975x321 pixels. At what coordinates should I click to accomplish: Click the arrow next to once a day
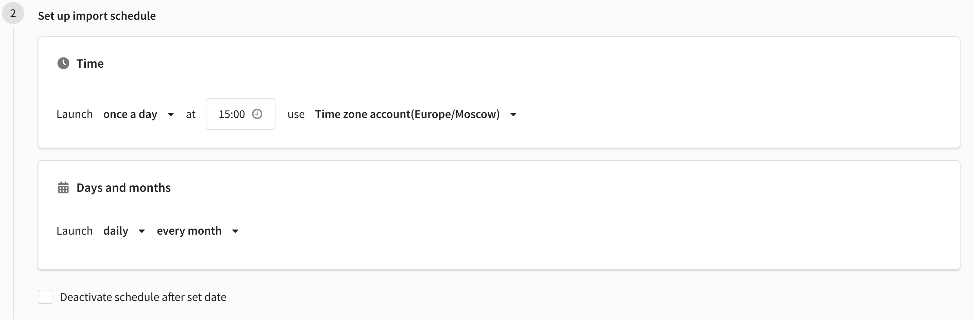coord(171,114)
